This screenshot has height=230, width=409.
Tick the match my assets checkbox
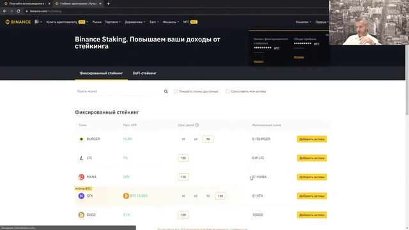click(228, 91)
